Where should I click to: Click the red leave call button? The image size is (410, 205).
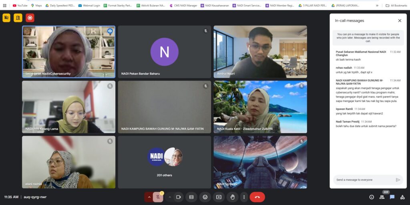coord(257,197)
